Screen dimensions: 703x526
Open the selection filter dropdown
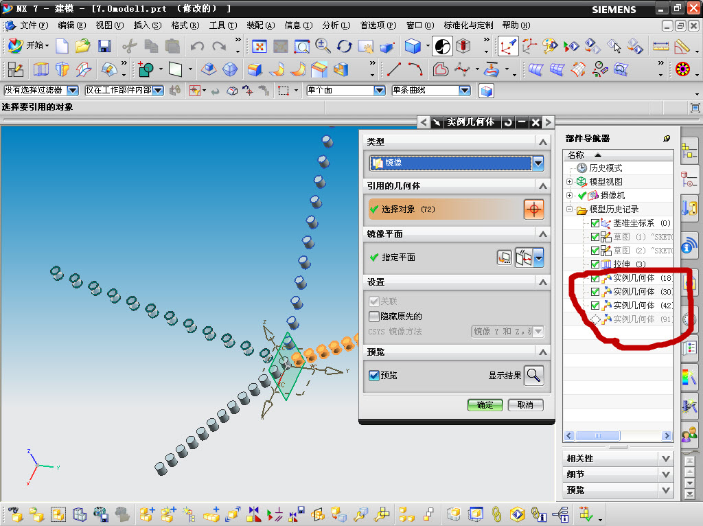[x=73, y=91]
